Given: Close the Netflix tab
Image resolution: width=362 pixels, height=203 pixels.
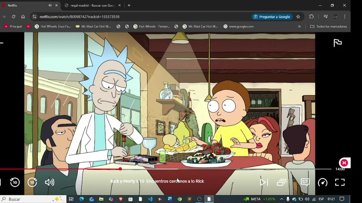Looking at the screenshot, I should point(56,5).
